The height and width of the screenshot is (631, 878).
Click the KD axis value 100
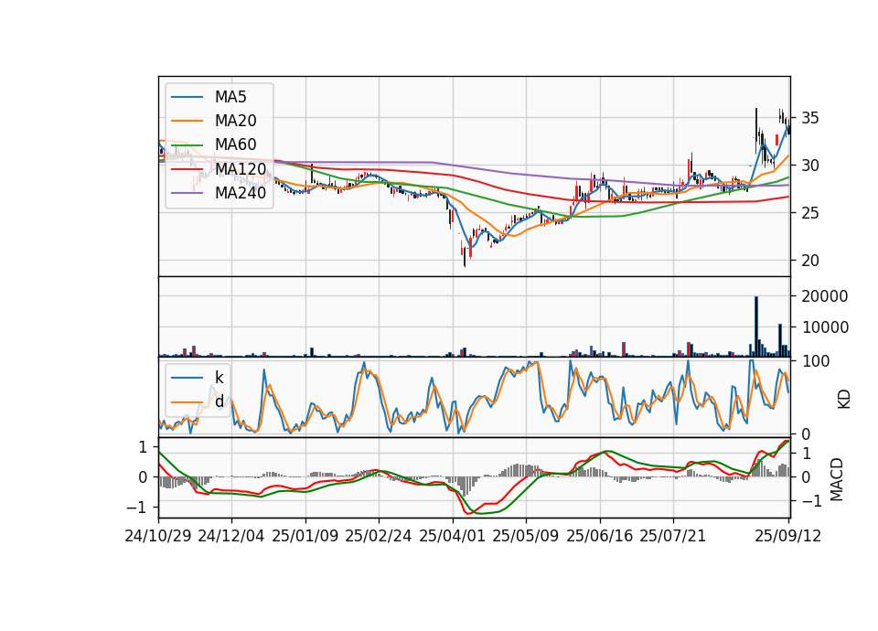(x=816, y=361)
